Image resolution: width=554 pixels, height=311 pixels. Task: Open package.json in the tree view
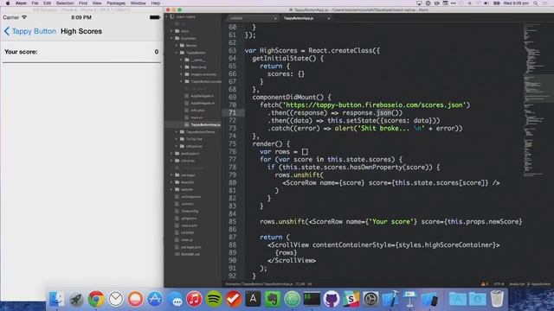190,247
